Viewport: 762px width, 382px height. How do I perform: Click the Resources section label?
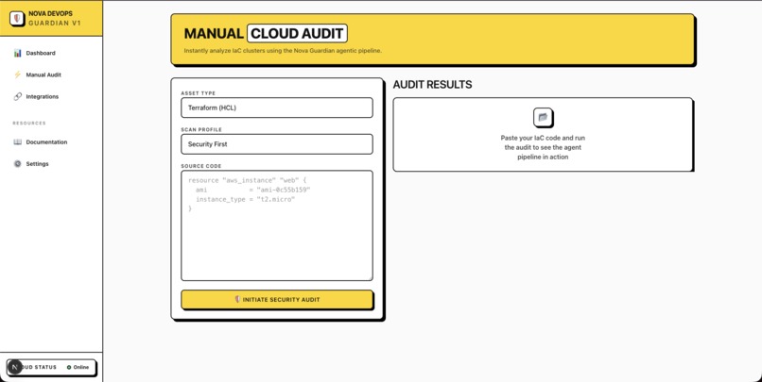29,124
